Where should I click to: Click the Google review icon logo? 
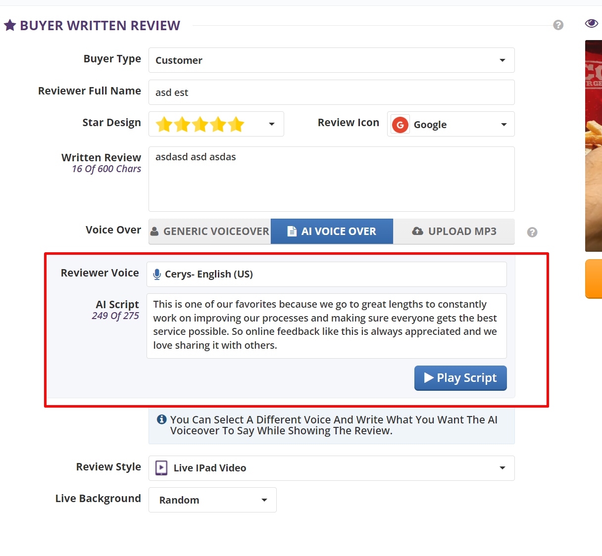coord(400,125)
